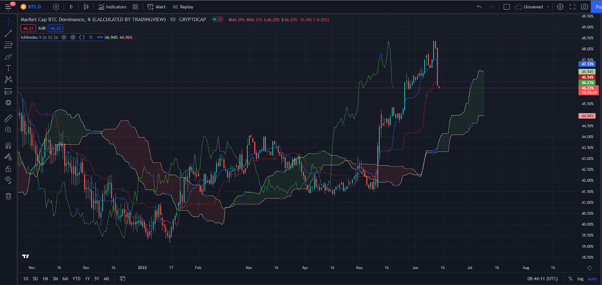This screenshot has width=602, height=285.
Task: Activate the zoom in tool
Action: point(8,130)
